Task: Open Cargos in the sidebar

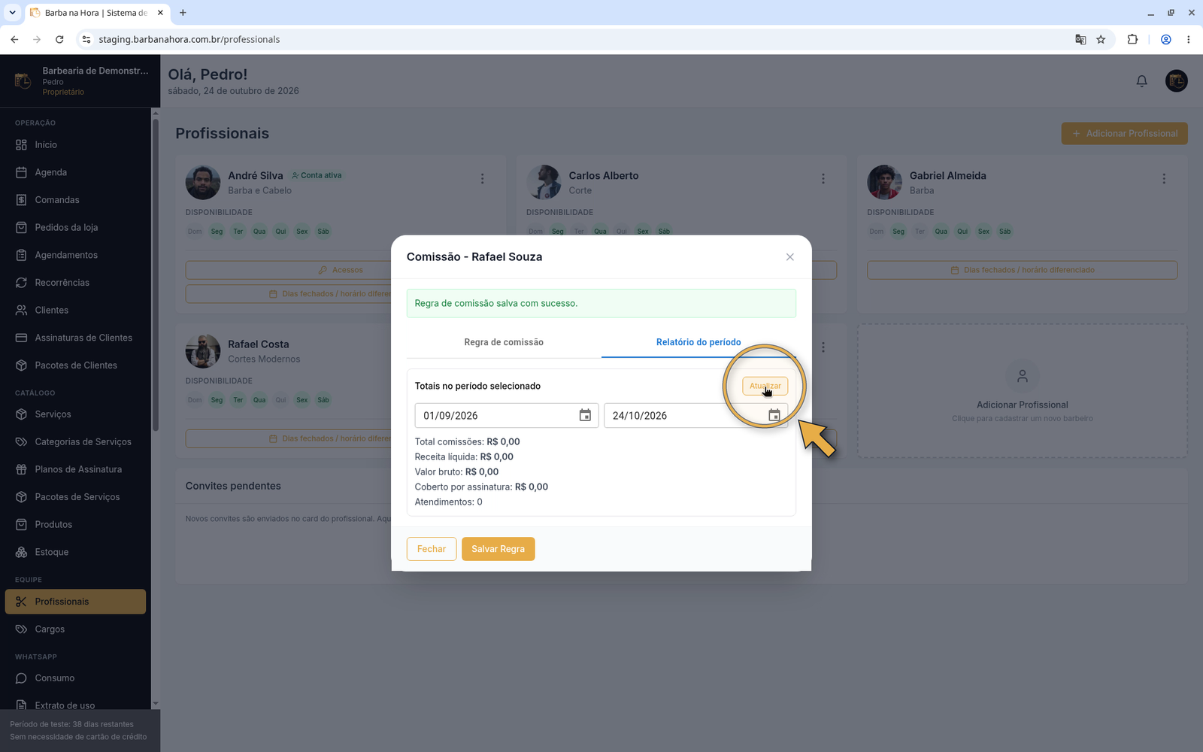Action: pyautogui.click(x=75, y=629)
